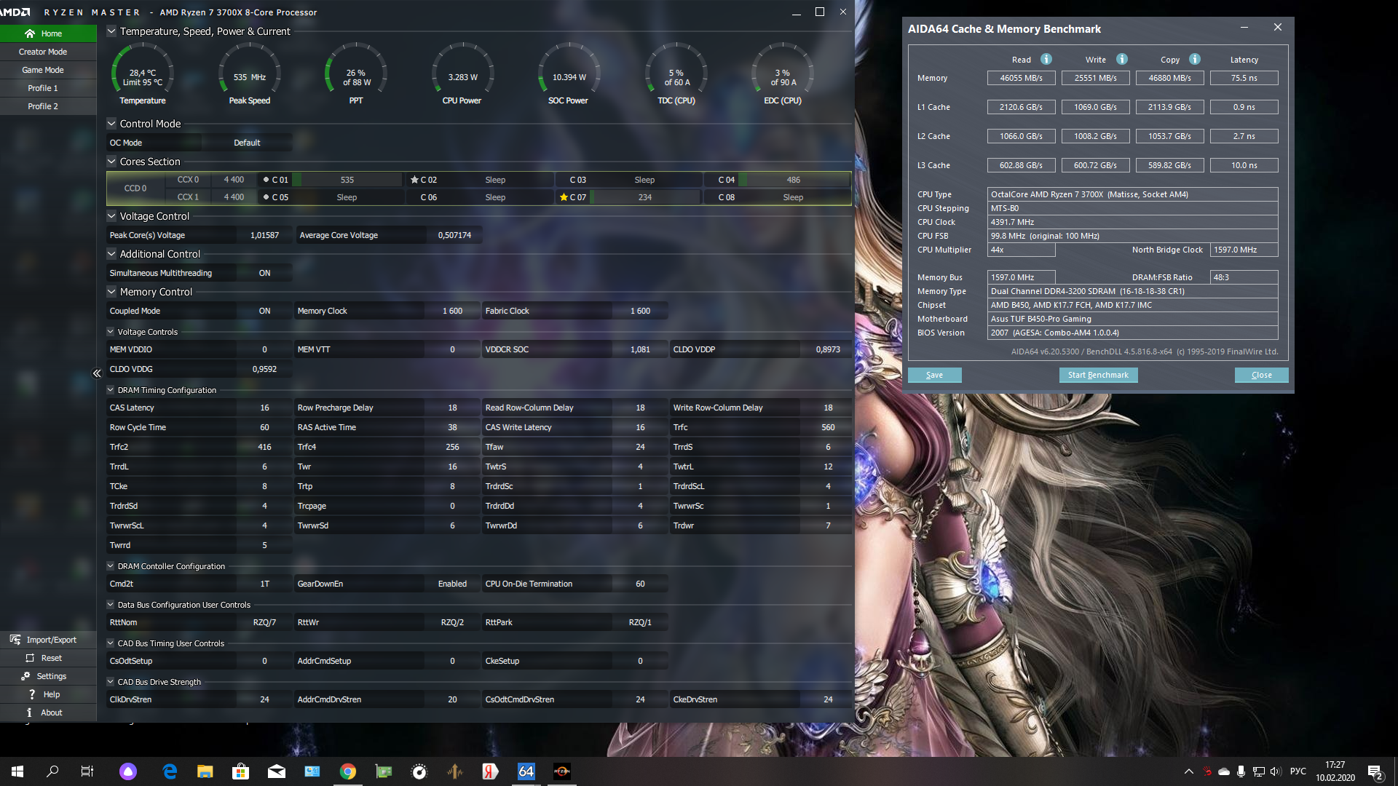Click the sidebar collapse double-arrow icon

pyautogui.click(x=97, y=373)
